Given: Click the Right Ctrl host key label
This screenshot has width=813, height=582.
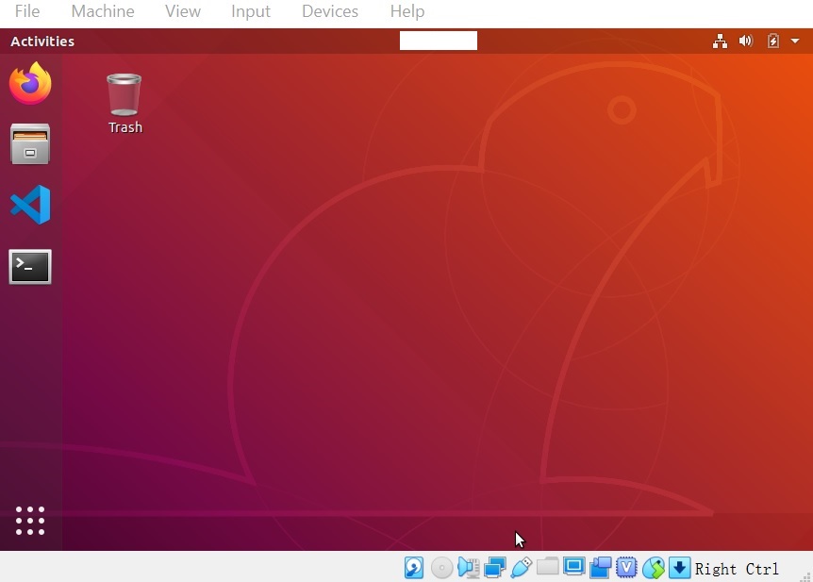Looking at the screenshot, I should click(x=737, y=569).
